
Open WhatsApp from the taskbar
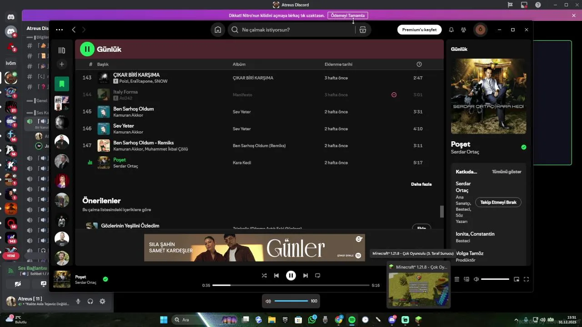tap(312, 320)
